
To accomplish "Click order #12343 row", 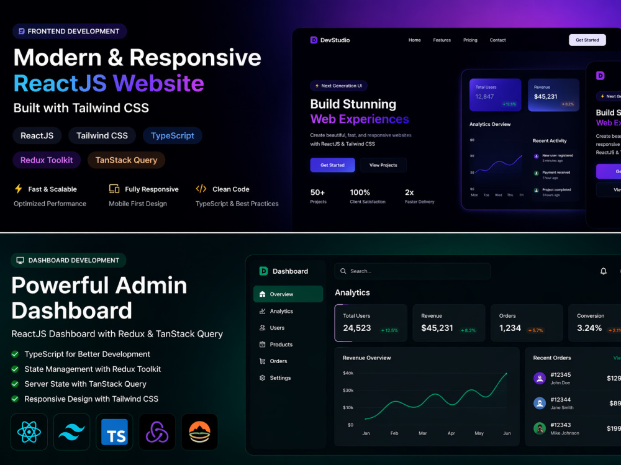I will pyautogui.click(x=577, y=428).
